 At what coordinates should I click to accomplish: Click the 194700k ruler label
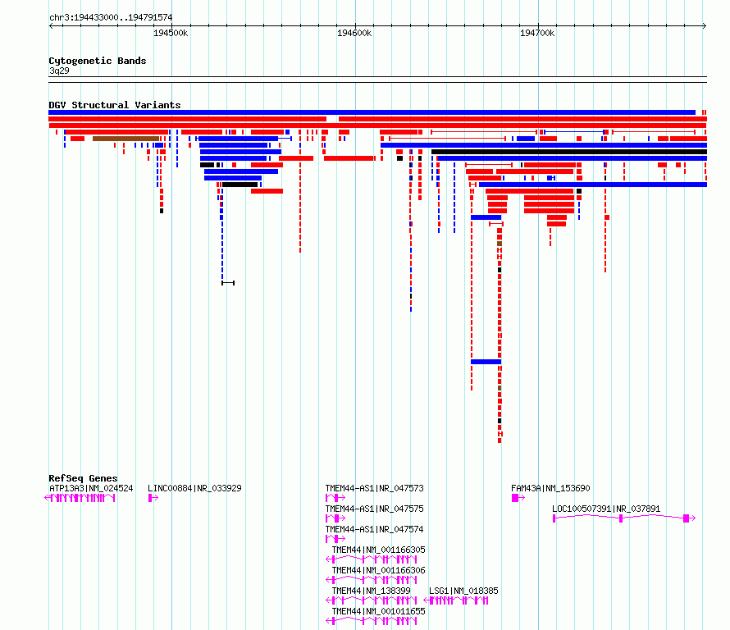pyautogui.click(x=537, y=33)
